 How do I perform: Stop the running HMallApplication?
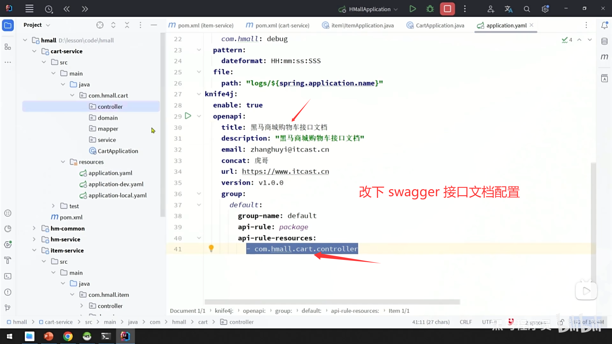point(447,9)
